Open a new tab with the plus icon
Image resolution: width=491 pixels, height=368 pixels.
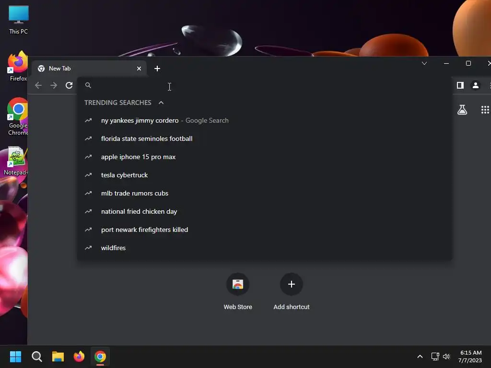(x=157, y=69)
